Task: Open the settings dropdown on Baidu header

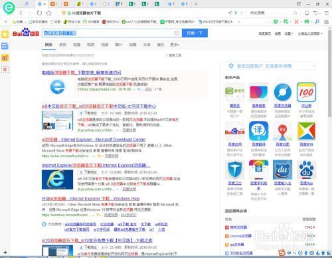Action: point(289,33)
